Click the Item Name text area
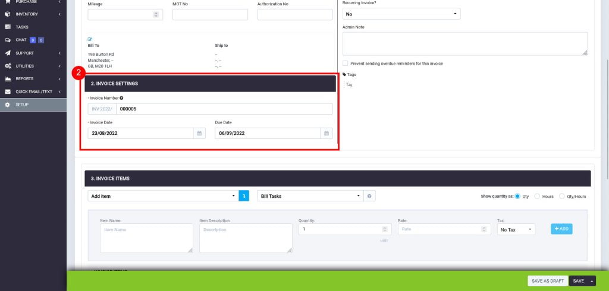Viewport: 609px width, 291px height. coord(146,238)
